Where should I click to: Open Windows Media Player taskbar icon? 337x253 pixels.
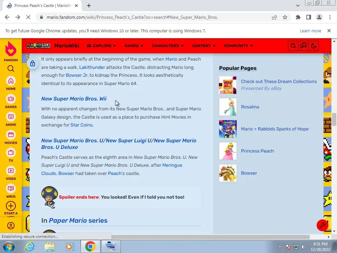69,246
